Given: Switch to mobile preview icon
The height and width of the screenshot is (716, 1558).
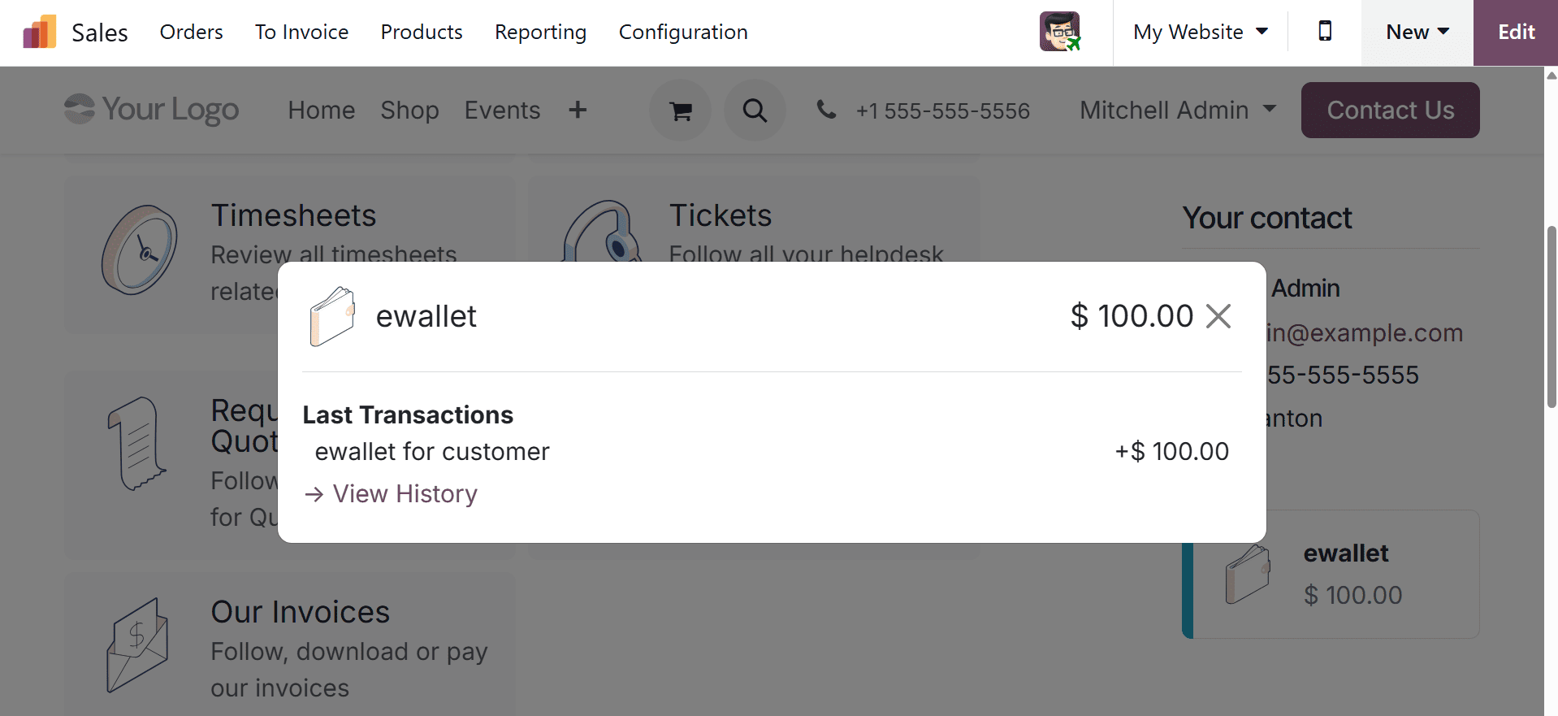Looking at the screenshot, I should 1325,32.
